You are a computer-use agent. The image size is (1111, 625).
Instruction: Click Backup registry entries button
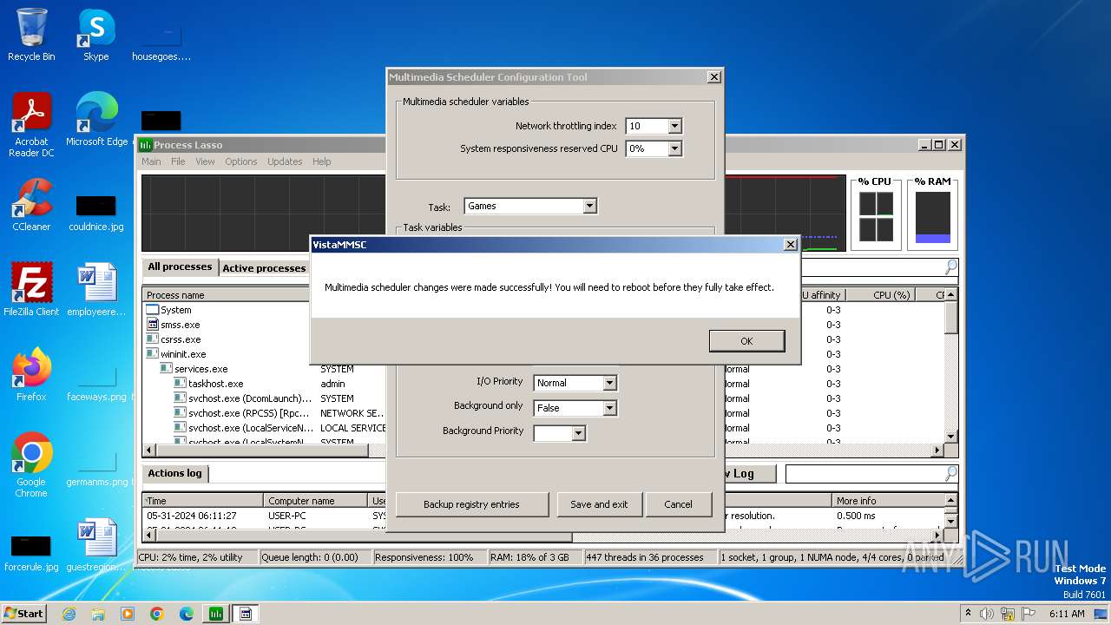[x=472, y=504]
